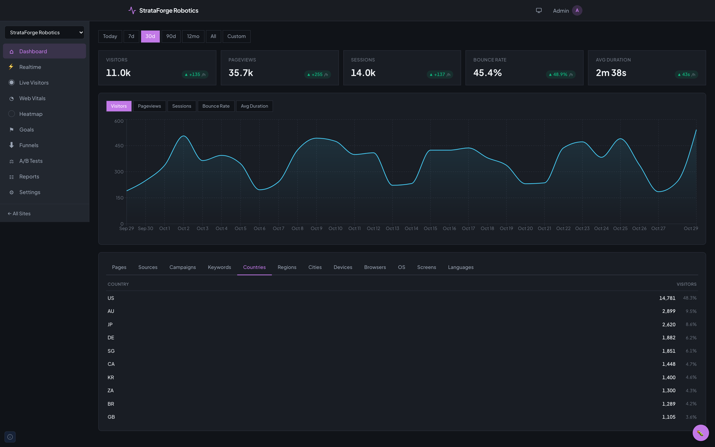Click the SG country row
Viewport: 715px width, 447px height.
(x=402, y=351)
